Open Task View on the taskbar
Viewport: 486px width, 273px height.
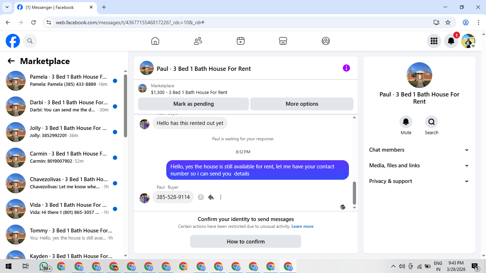point(26,266)
